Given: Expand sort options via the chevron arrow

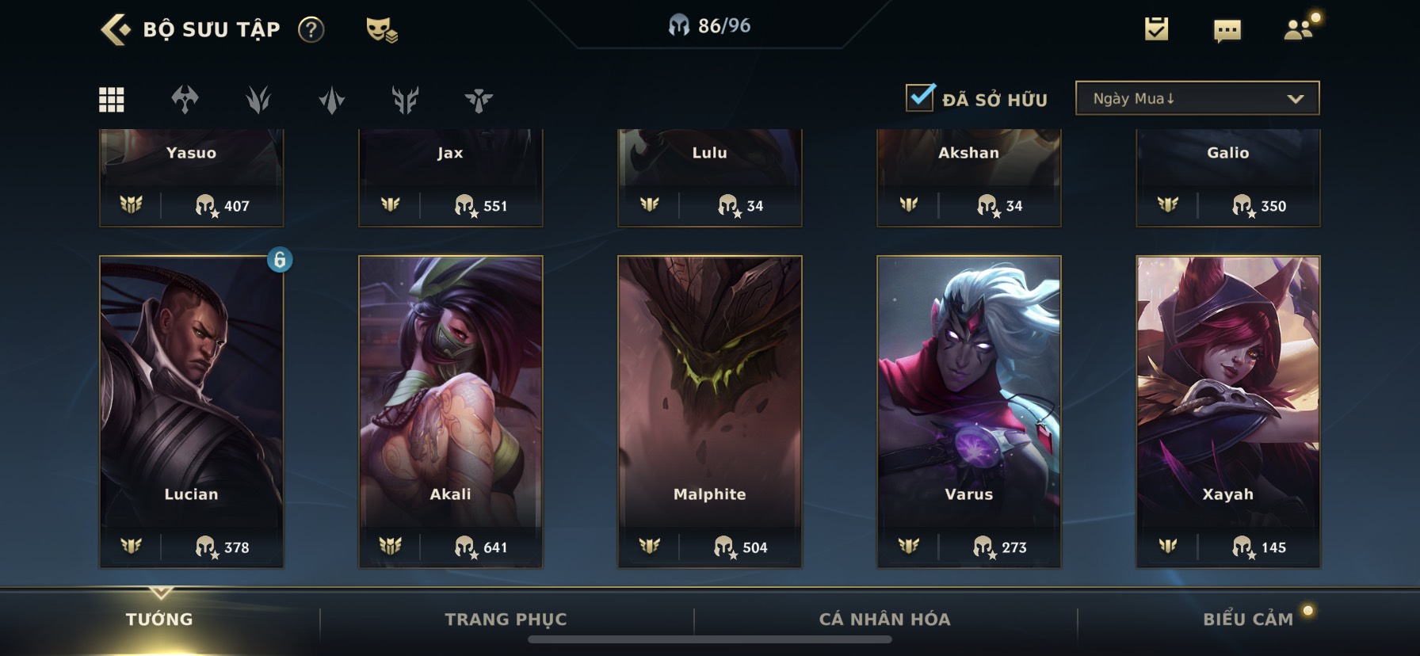Looking at the screenshot, I should pos(1296,99).
